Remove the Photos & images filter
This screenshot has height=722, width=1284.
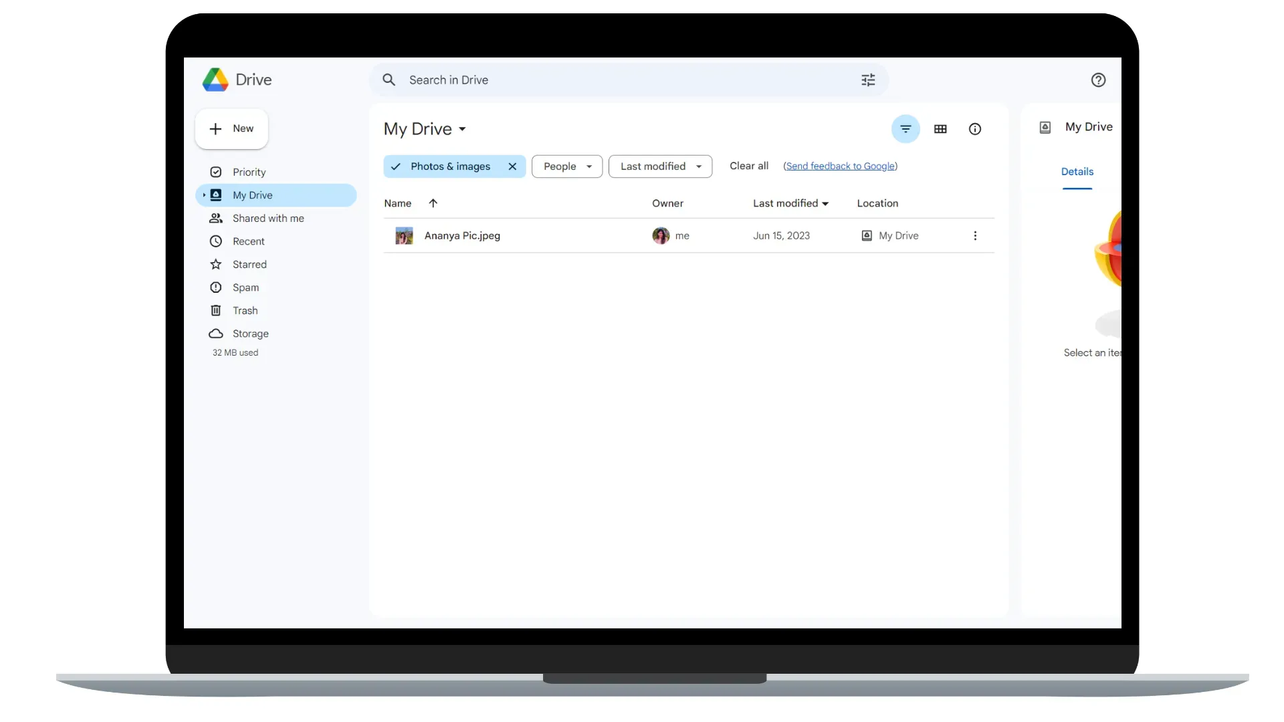tap(512, 166)
